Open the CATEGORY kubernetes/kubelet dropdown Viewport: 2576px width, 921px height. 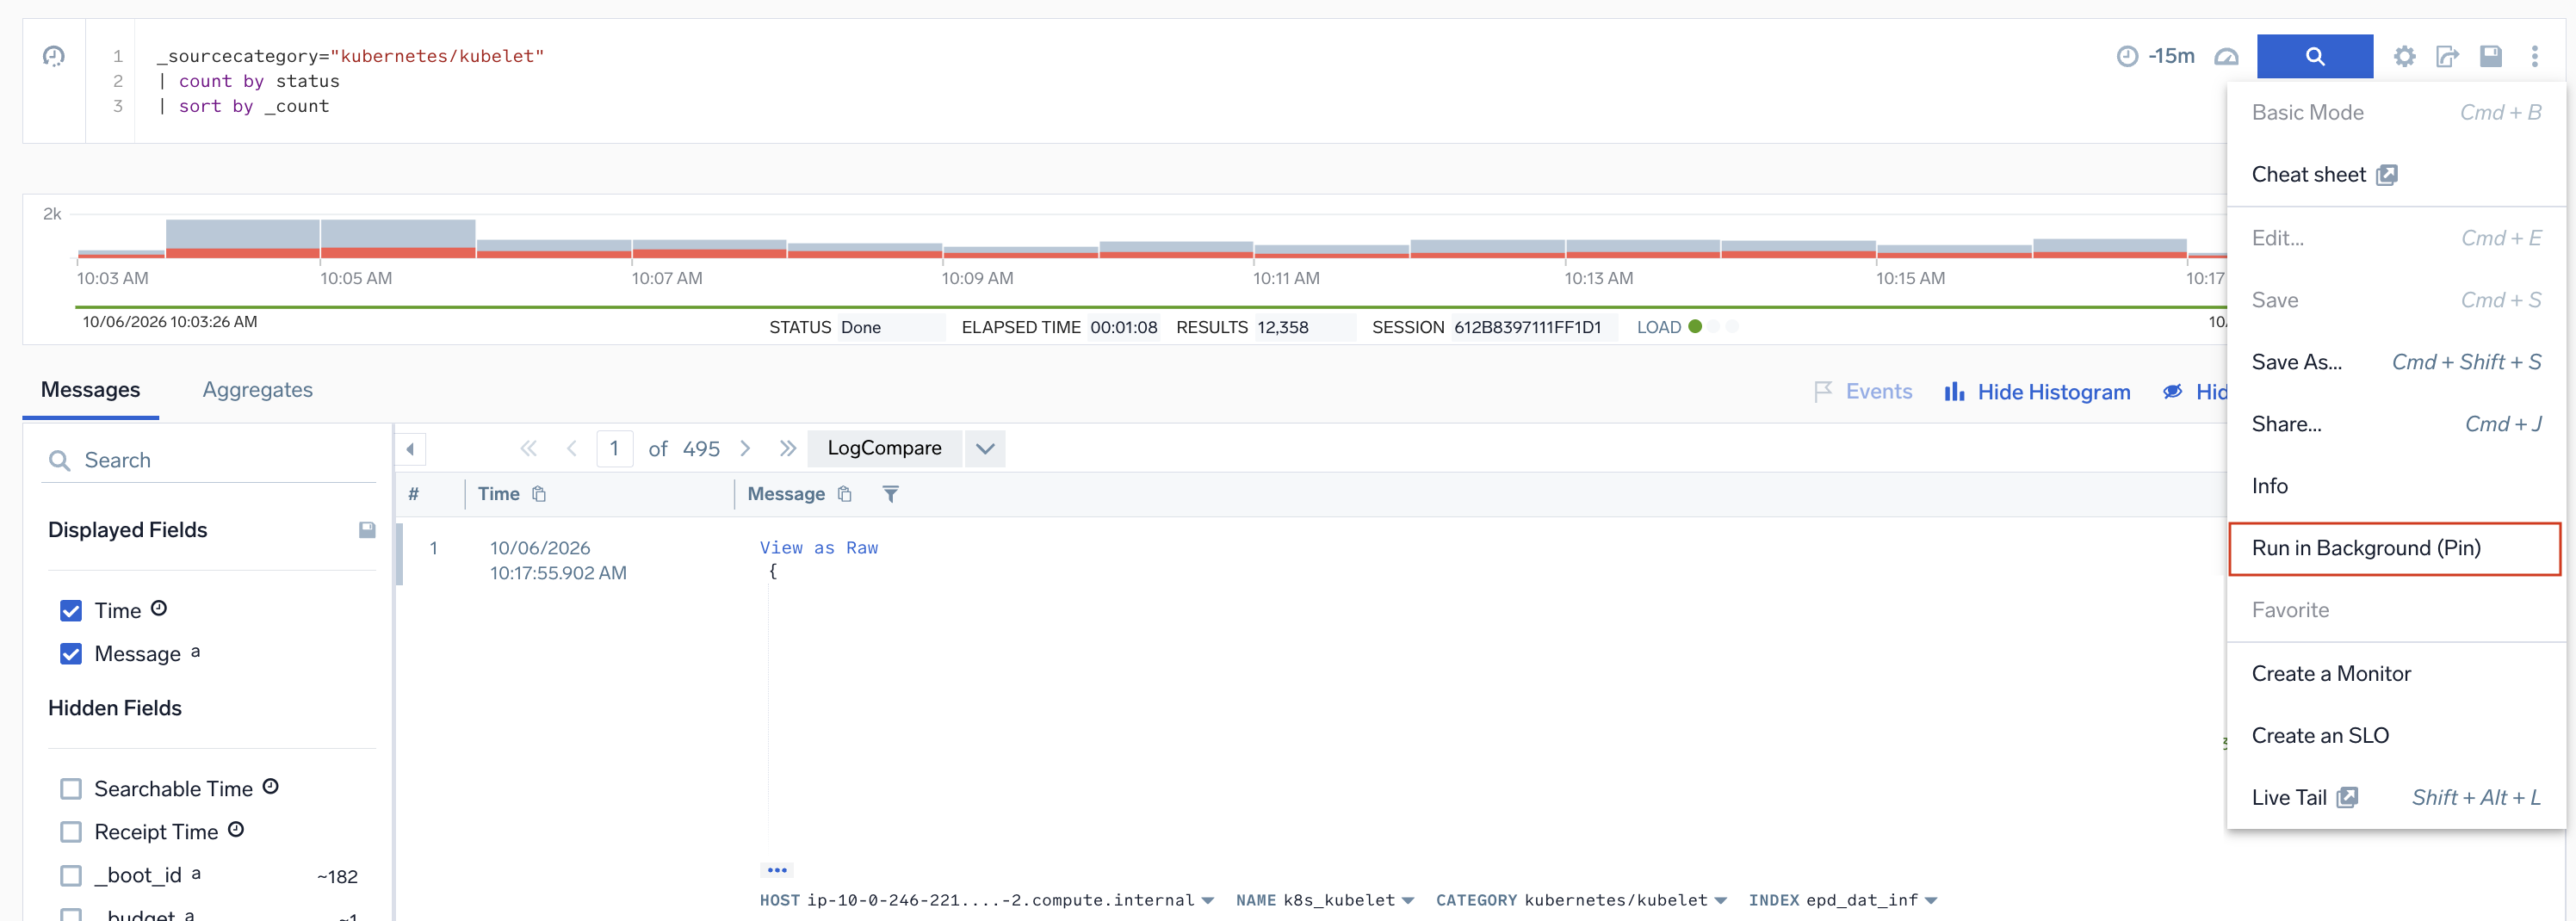coord(1720,901)
